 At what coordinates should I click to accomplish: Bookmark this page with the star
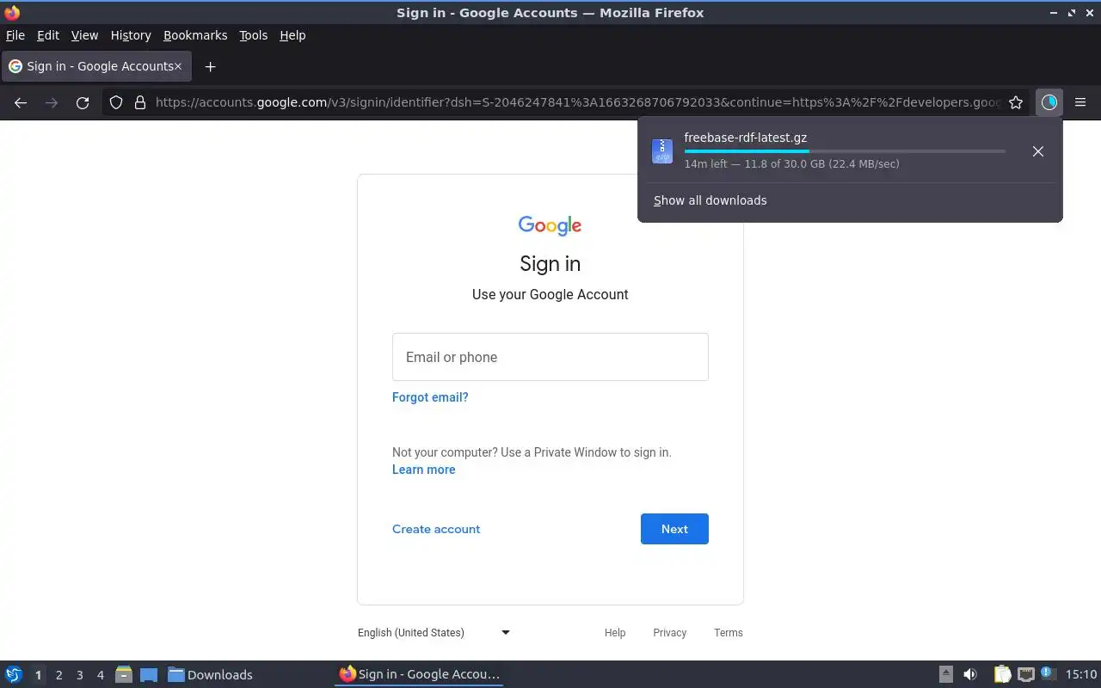coord(1016,102)
